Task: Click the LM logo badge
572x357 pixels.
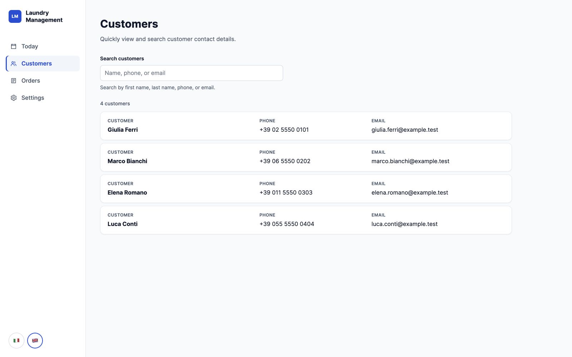Action: [15, 16]
